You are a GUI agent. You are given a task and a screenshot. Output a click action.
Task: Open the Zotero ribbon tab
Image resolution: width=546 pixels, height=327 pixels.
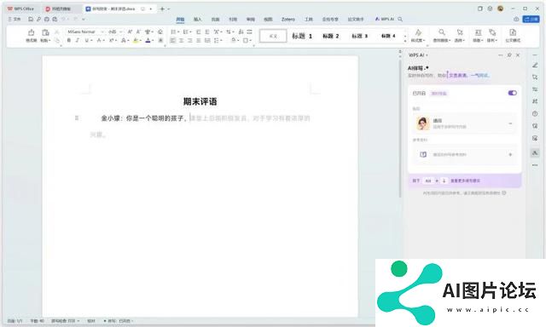tap(288, 19)
